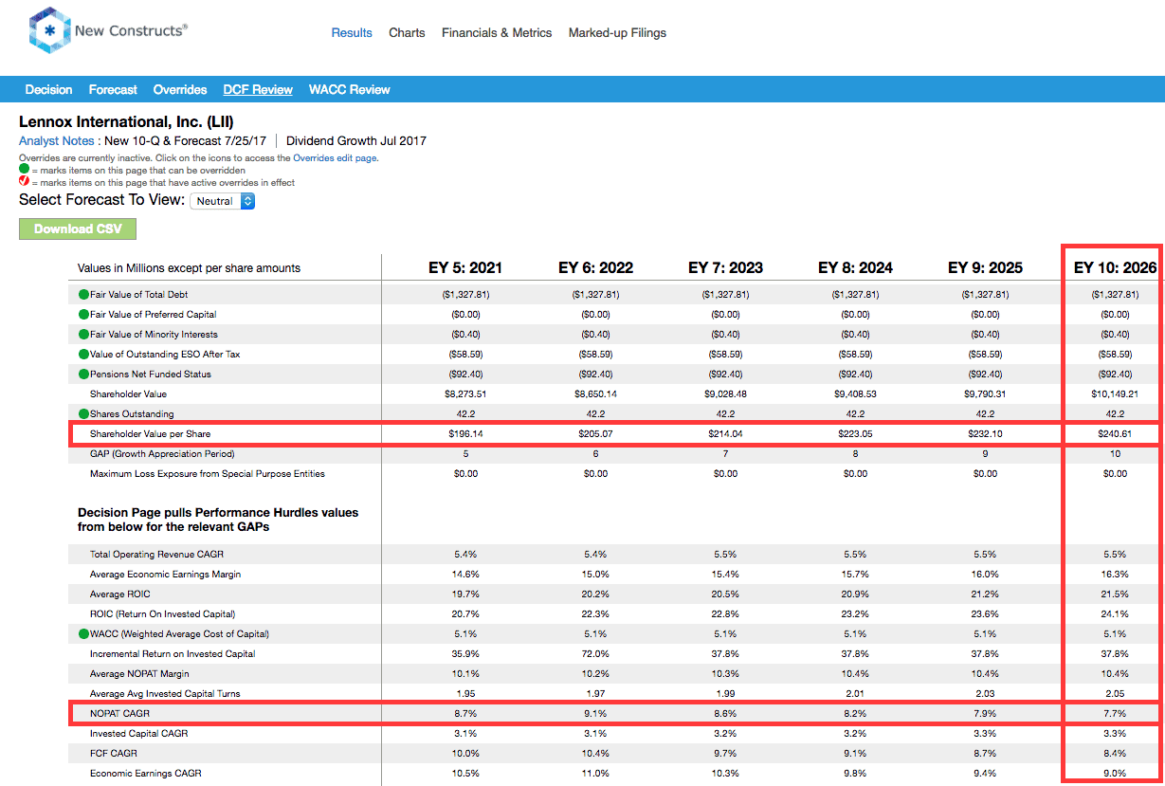The image size is (1165, 786).
Task: Select the GAP (Growth Appreciation Period) row label
Action: tap(161, 454)
